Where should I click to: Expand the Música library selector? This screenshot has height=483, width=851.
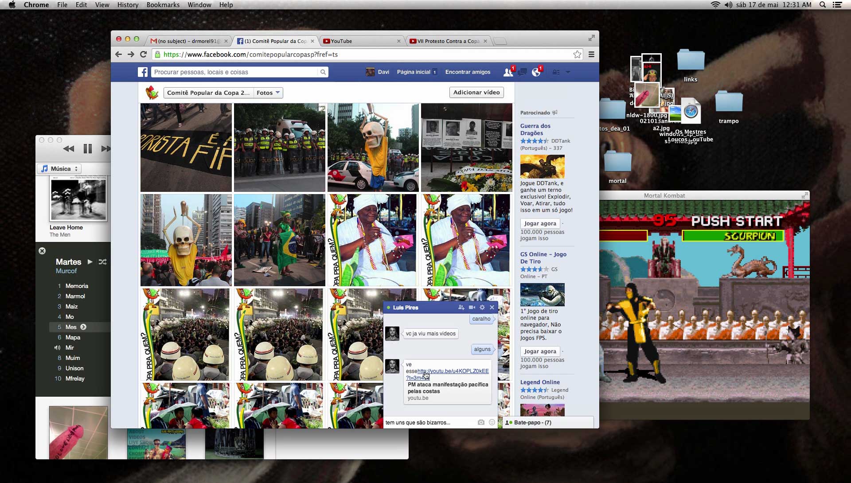[59, 169]
